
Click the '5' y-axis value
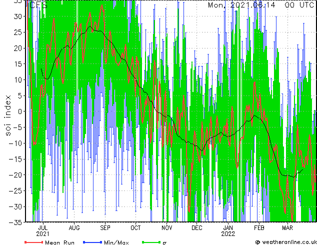[x=20, y=95]
